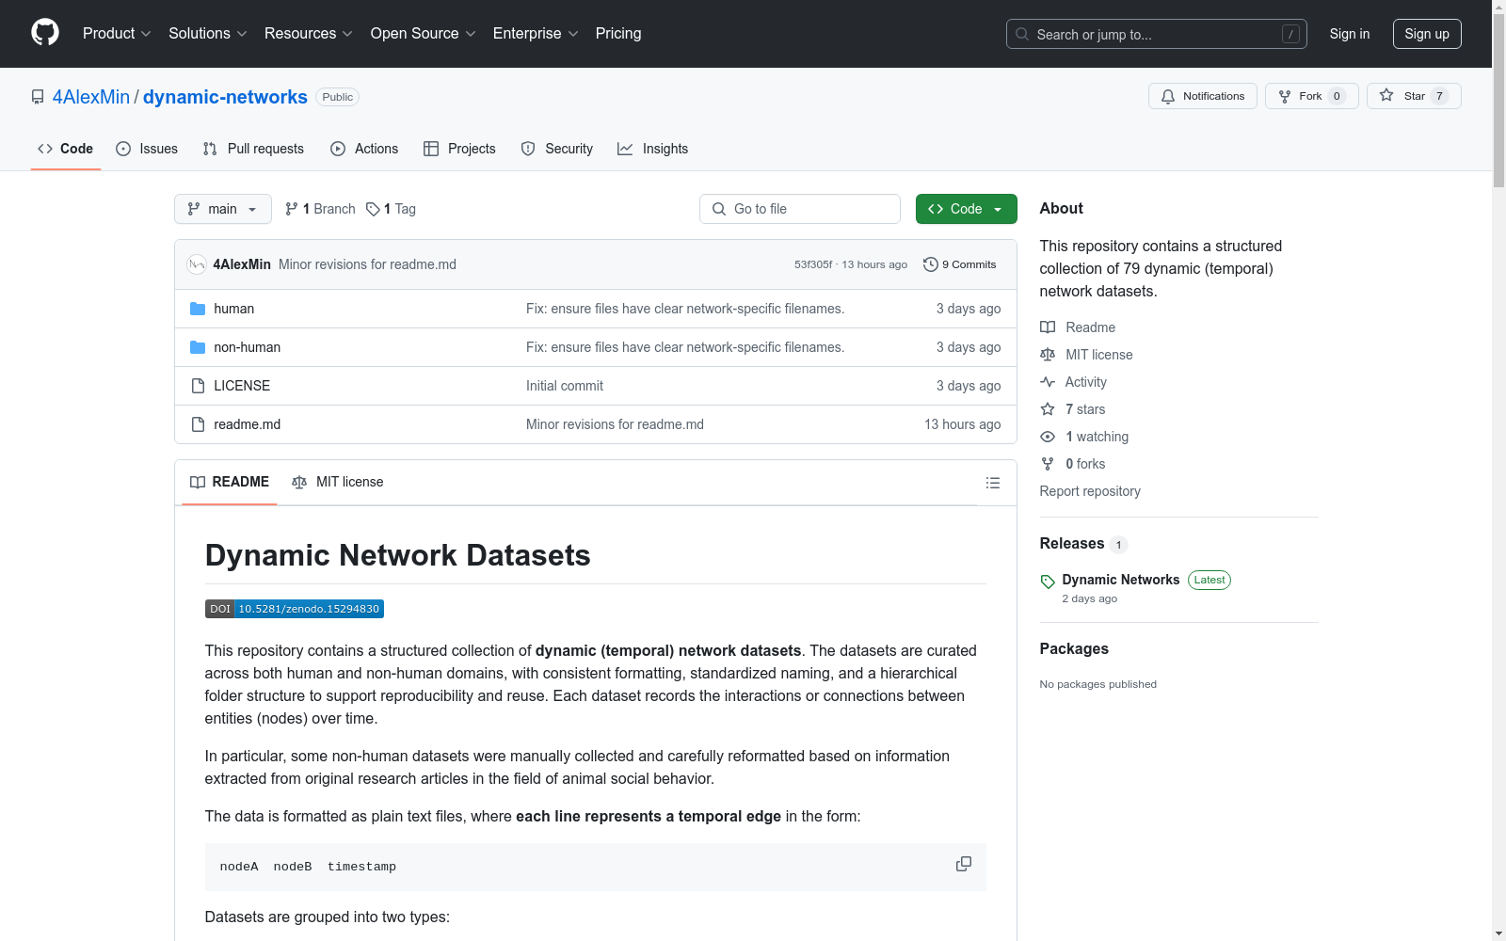Select the MIT license tab in README panel
1506x941 pixels.
pyautogui.click(x=338, y=482)
